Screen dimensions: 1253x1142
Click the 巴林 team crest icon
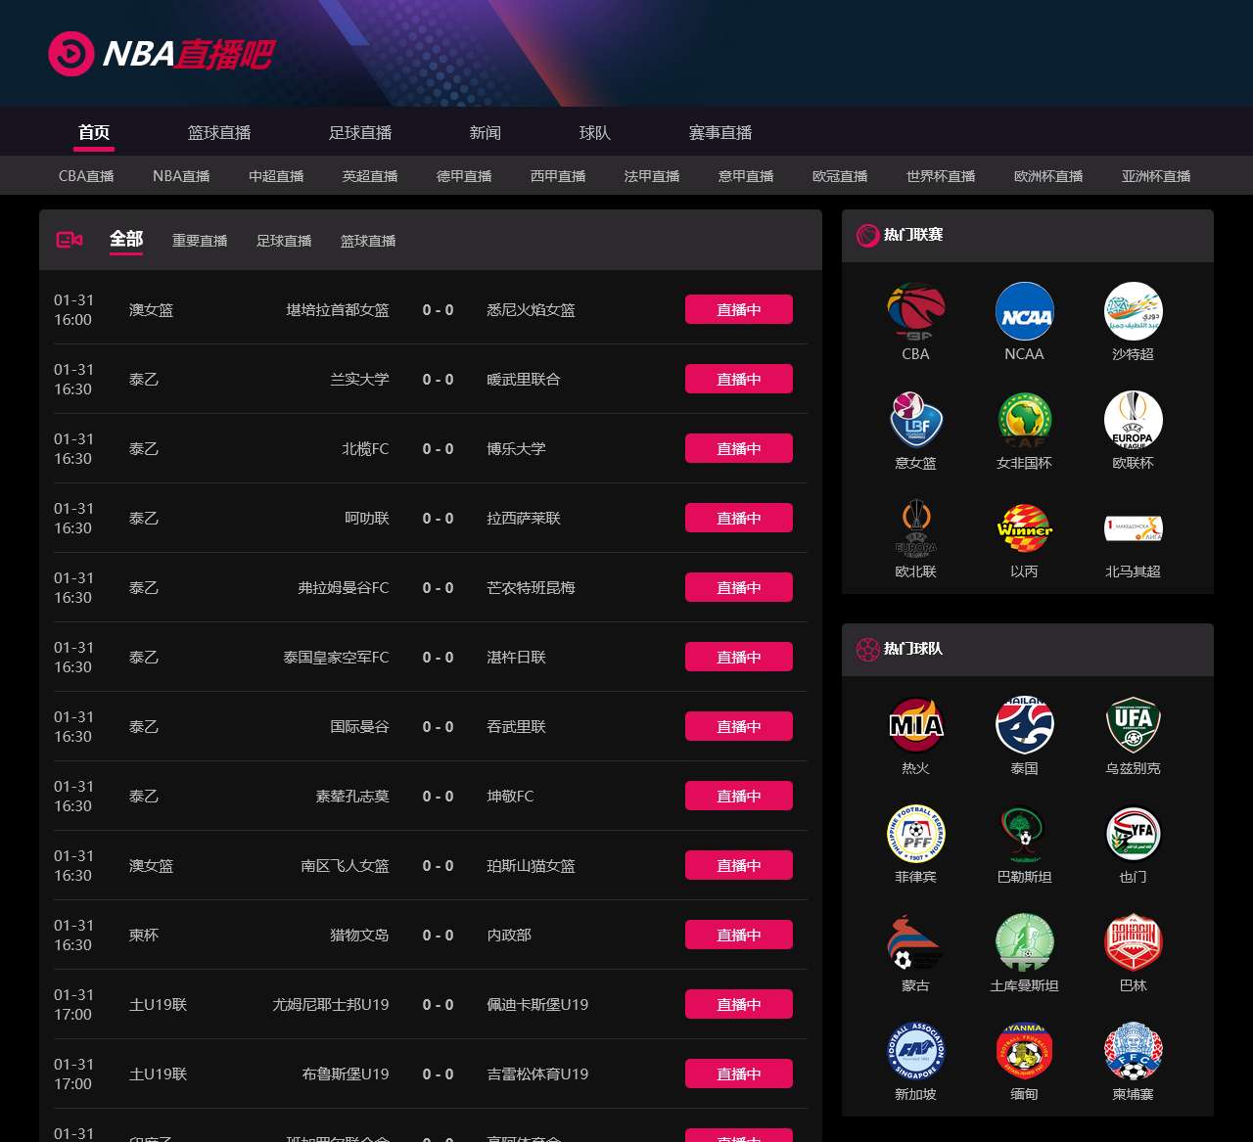[x=1133, y=940]
